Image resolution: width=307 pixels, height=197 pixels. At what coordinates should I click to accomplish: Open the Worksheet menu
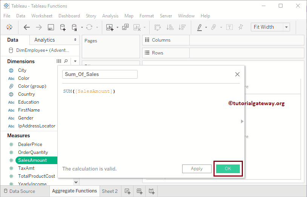42,16
